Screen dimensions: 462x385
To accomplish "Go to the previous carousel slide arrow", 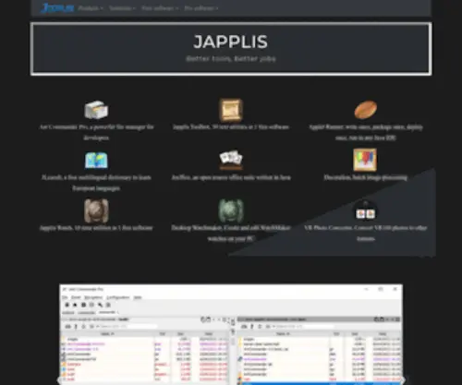I will pos(60,380).
